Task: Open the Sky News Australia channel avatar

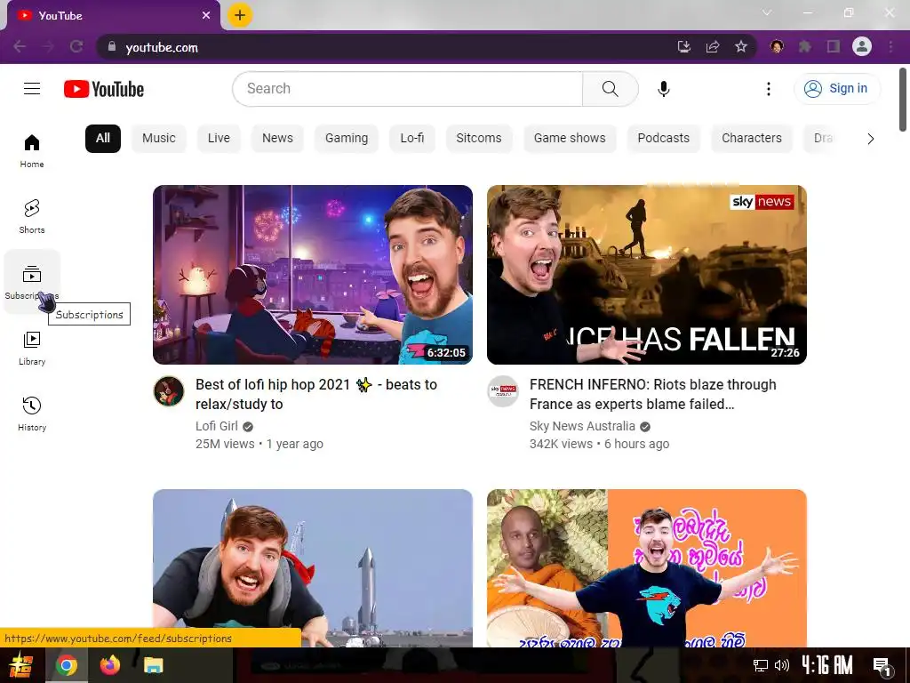Action: [503, 391]
